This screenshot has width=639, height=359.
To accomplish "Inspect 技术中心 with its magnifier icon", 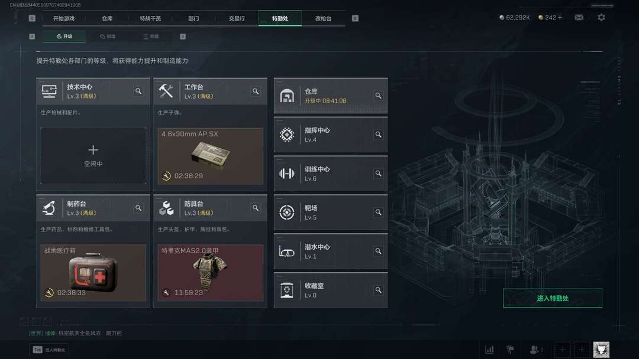I will pos(138,91).
